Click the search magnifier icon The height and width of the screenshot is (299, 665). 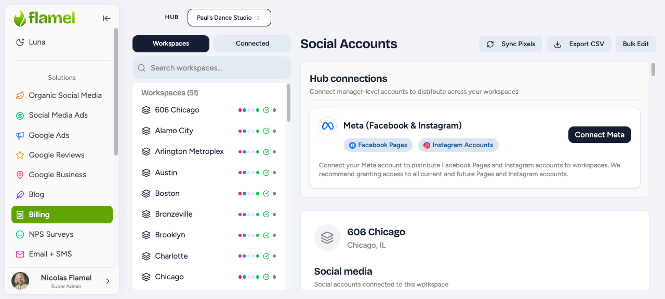point(142,68)
